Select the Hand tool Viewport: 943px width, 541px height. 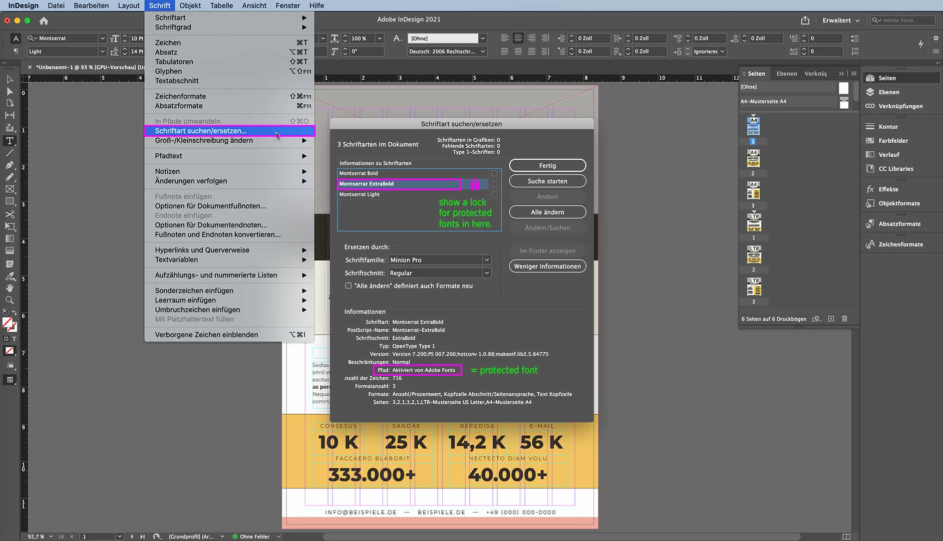[10, 288]
